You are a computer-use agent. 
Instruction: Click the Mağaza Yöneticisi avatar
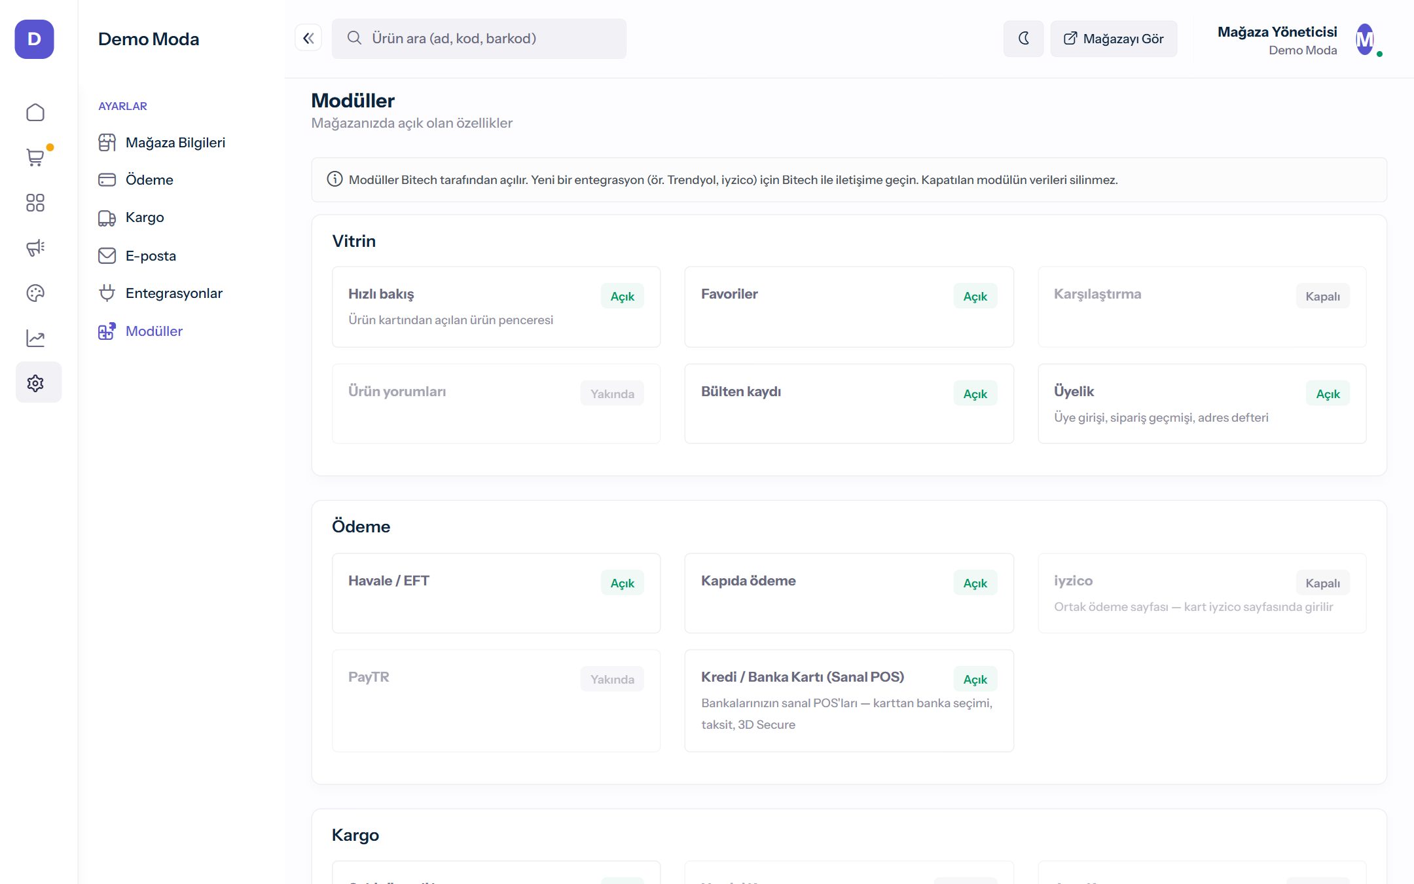(1366, 40)
